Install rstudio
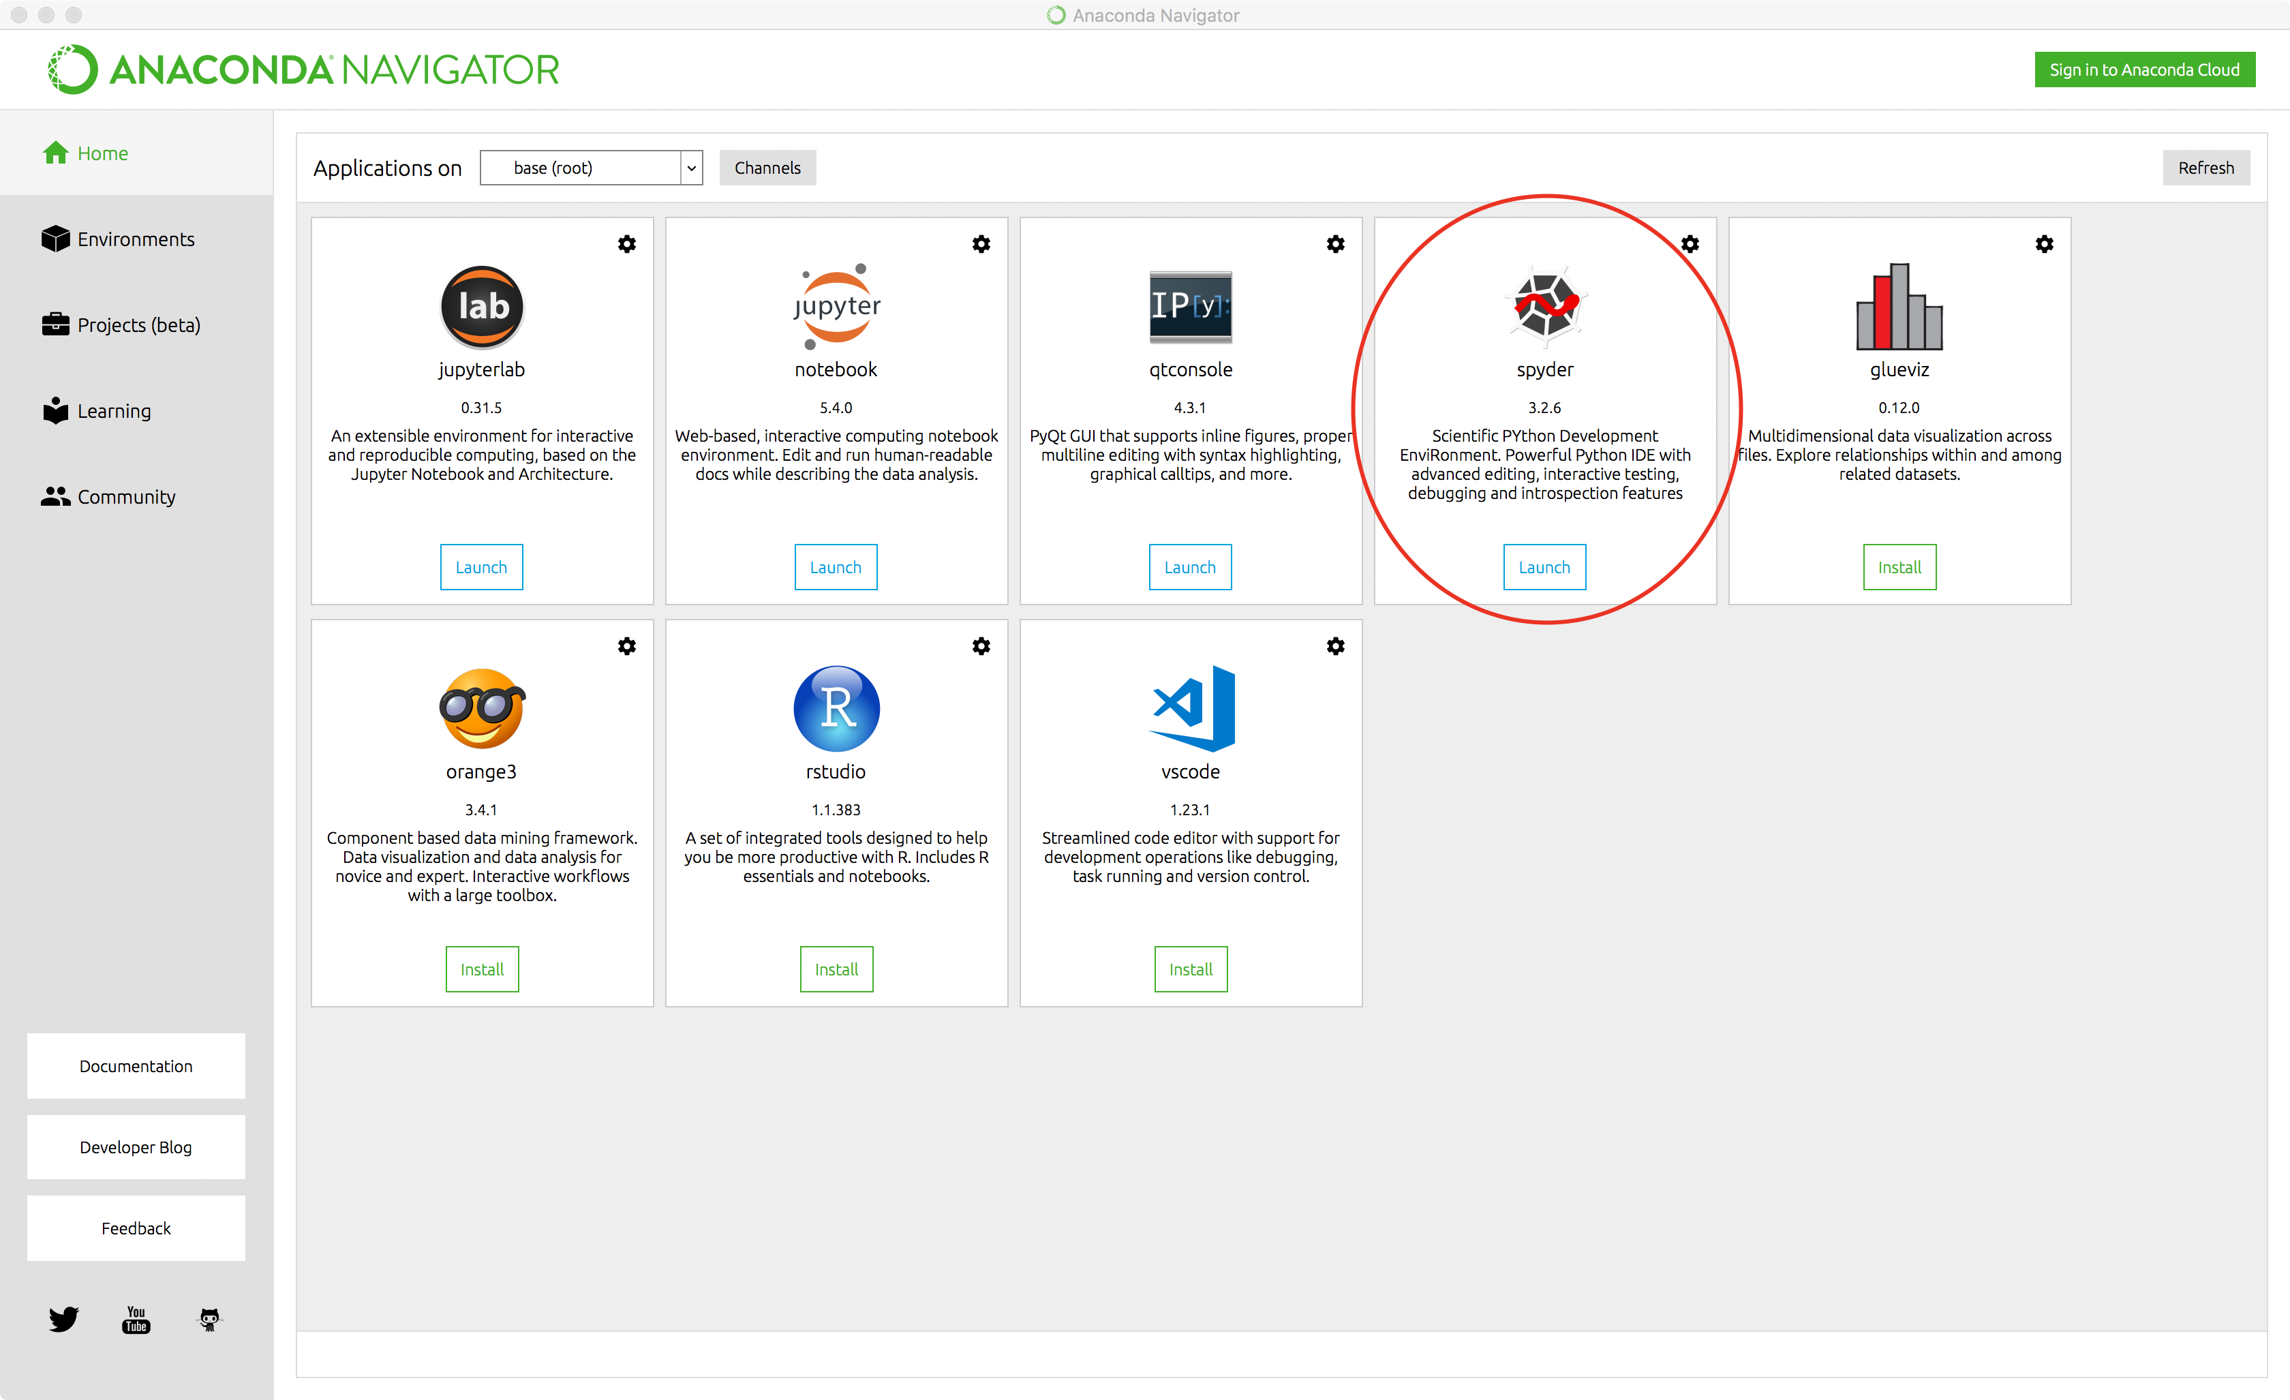Image resolution: width=2290 pixels, height=1400 pixels. 836,970
